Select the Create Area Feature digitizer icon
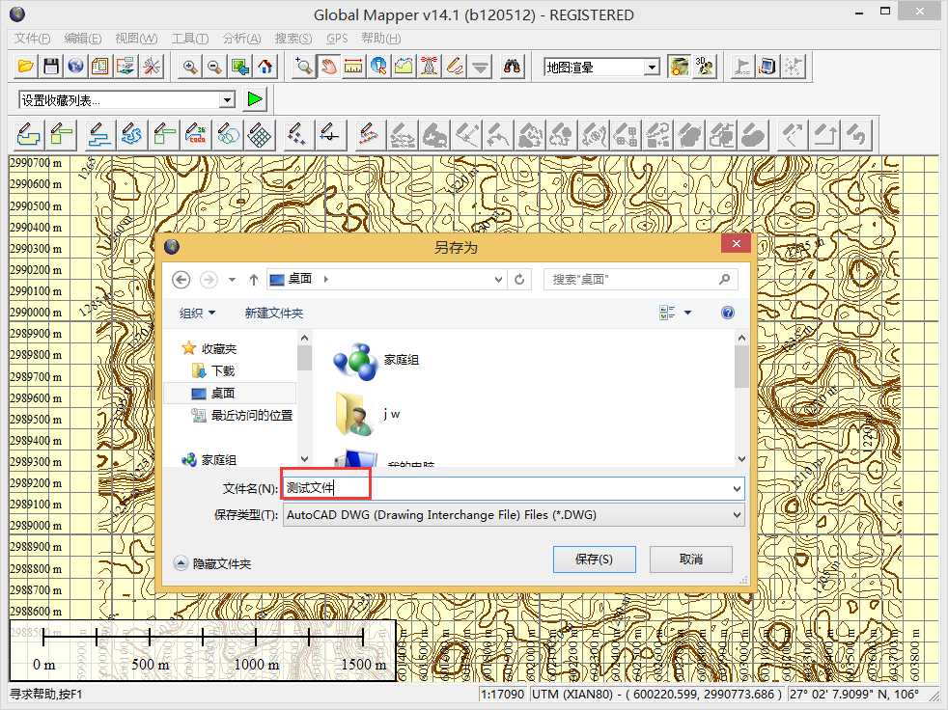 [x=28, y=135]
